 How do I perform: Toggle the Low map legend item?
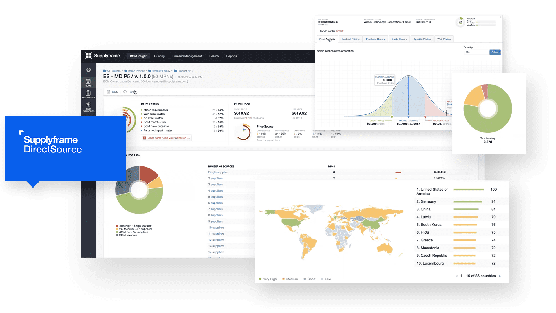tap(326, 279)
